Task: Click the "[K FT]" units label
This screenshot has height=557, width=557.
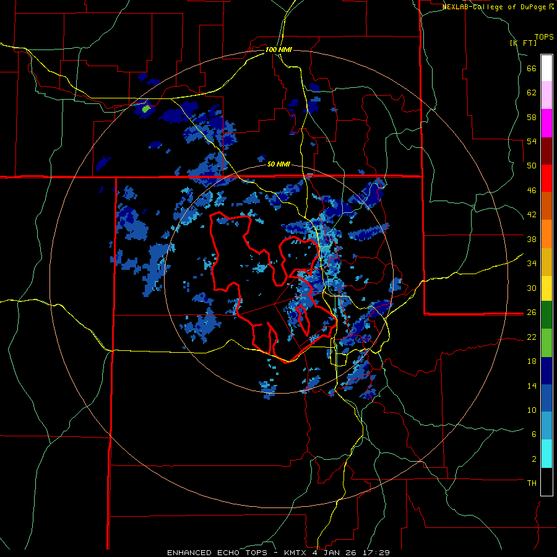Action: click(523, 43)
